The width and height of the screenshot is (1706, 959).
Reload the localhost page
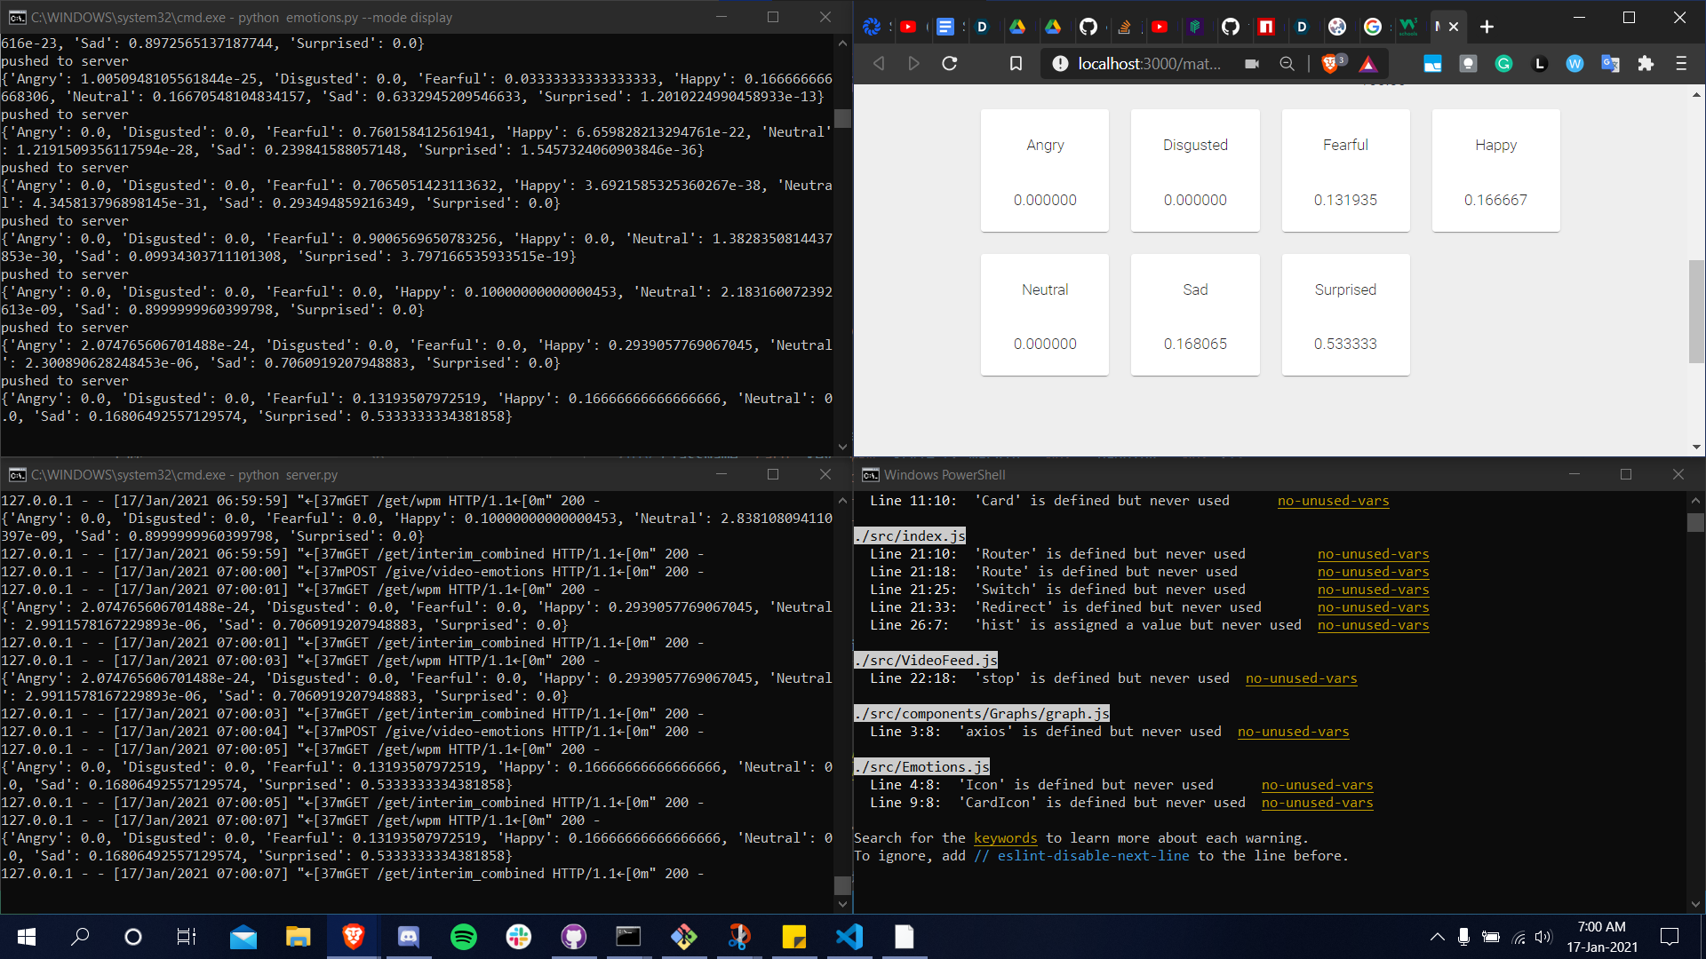(x=949, y=63)
